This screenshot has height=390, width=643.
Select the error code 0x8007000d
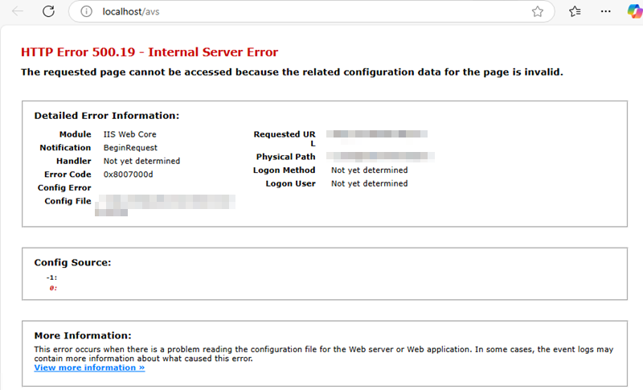pyautogui.click(x=128, y=174)
